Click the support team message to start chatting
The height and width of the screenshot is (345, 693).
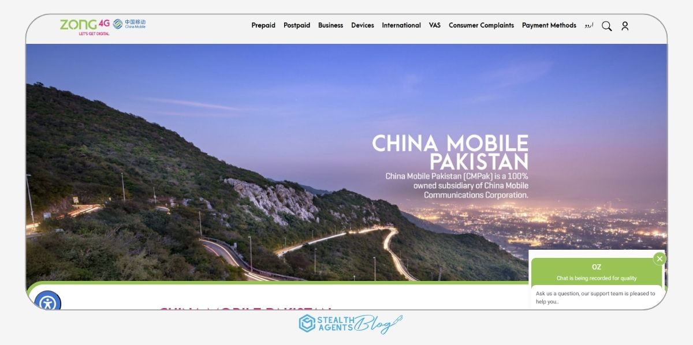595,297
